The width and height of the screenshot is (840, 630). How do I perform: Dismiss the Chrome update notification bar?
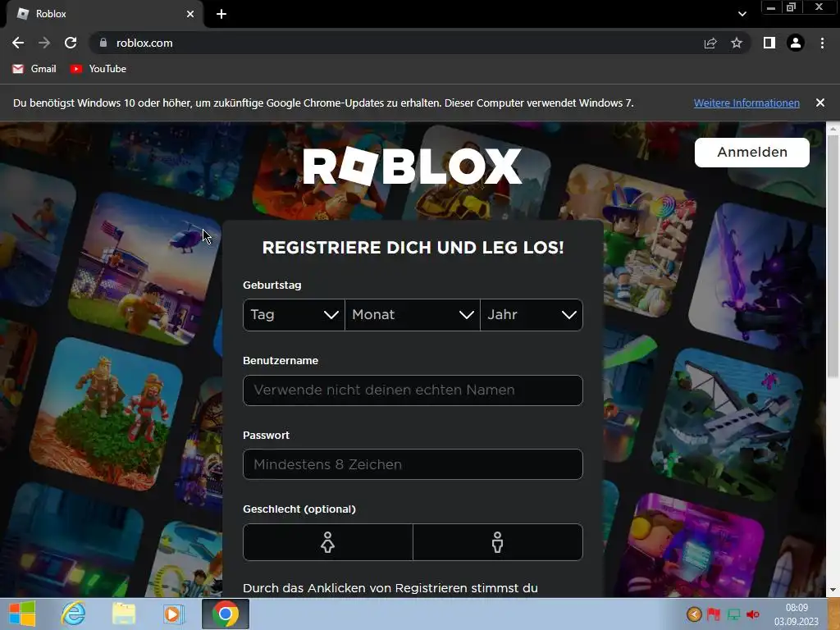pos(820,103)
